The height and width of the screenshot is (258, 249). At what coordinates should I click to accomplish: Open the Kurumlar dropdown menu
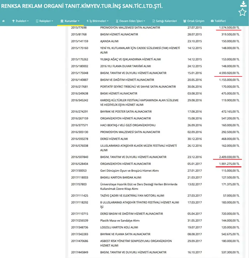click(70, 21)
